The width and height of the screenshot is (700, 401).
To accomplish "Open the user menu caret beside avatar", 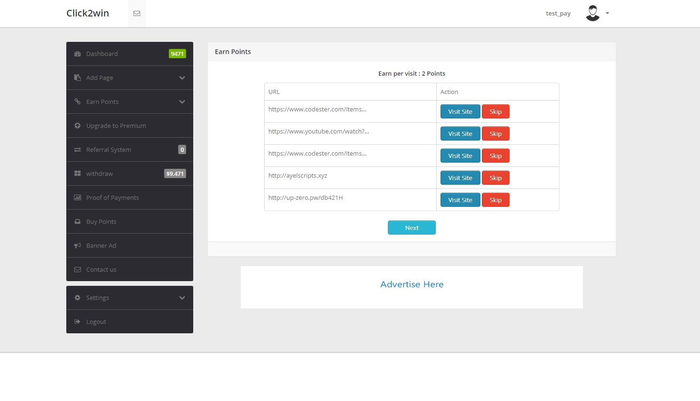I will tap(607, 13).
